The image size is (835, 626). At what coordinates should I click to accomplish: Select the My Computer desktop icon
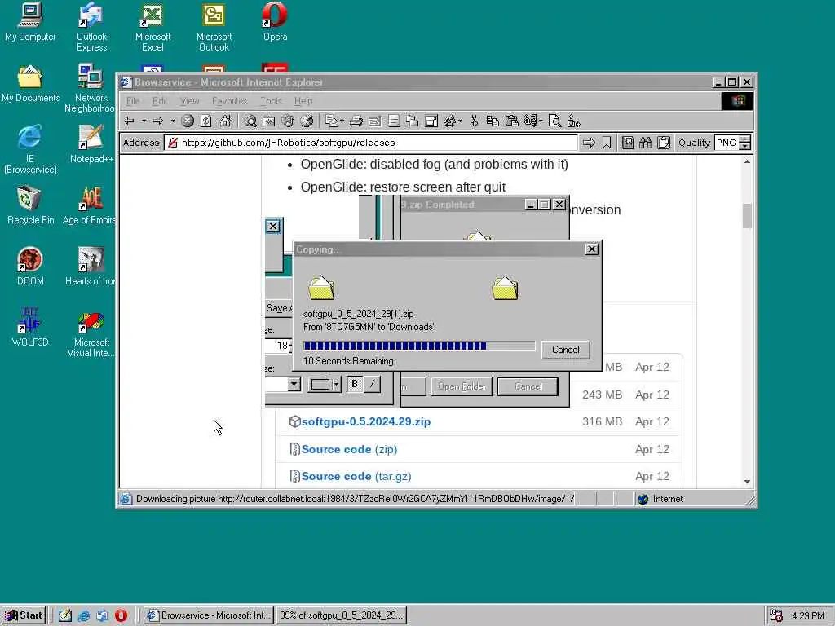30,22
